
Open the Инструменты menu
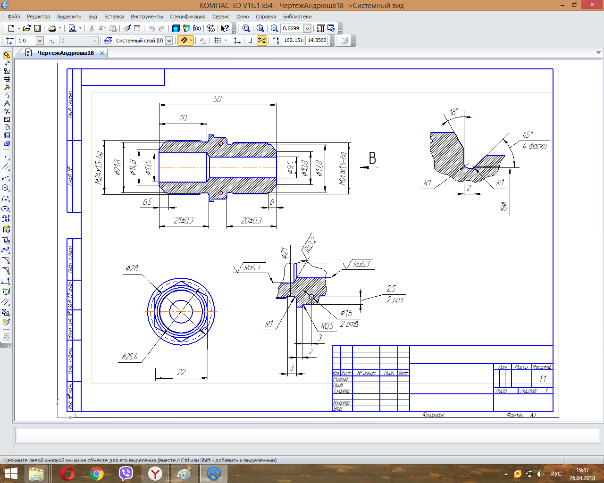[x=147, y=17]
